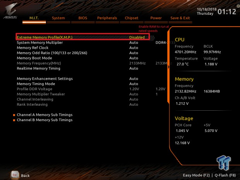Click the Back label
This screenshot has width=240, height=180.
26,176
